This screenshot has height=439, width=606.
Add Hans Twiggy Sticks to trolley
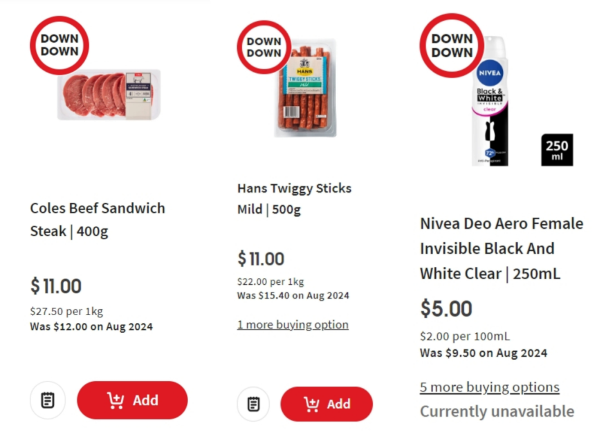[x=326, y=404]
